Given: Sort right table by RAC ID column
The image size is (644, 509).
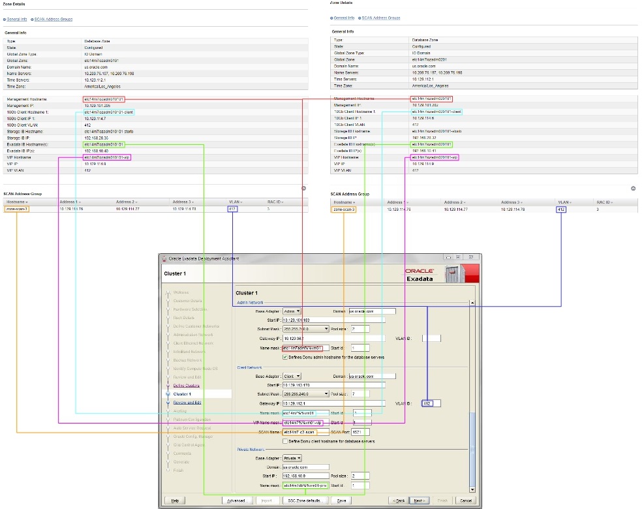Looking at the screenshot, I should (x=605, y=202).
